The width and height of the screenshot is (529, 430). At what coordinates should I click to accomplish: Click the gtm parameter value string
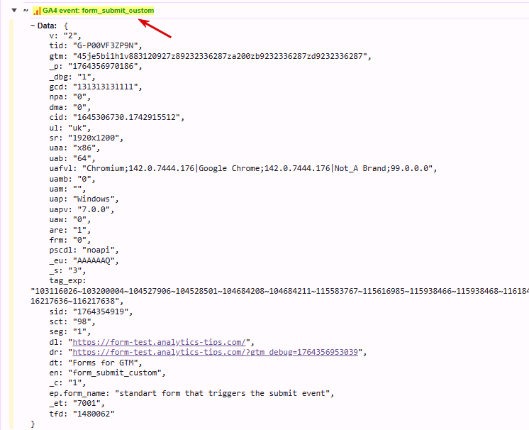(220, 56)
